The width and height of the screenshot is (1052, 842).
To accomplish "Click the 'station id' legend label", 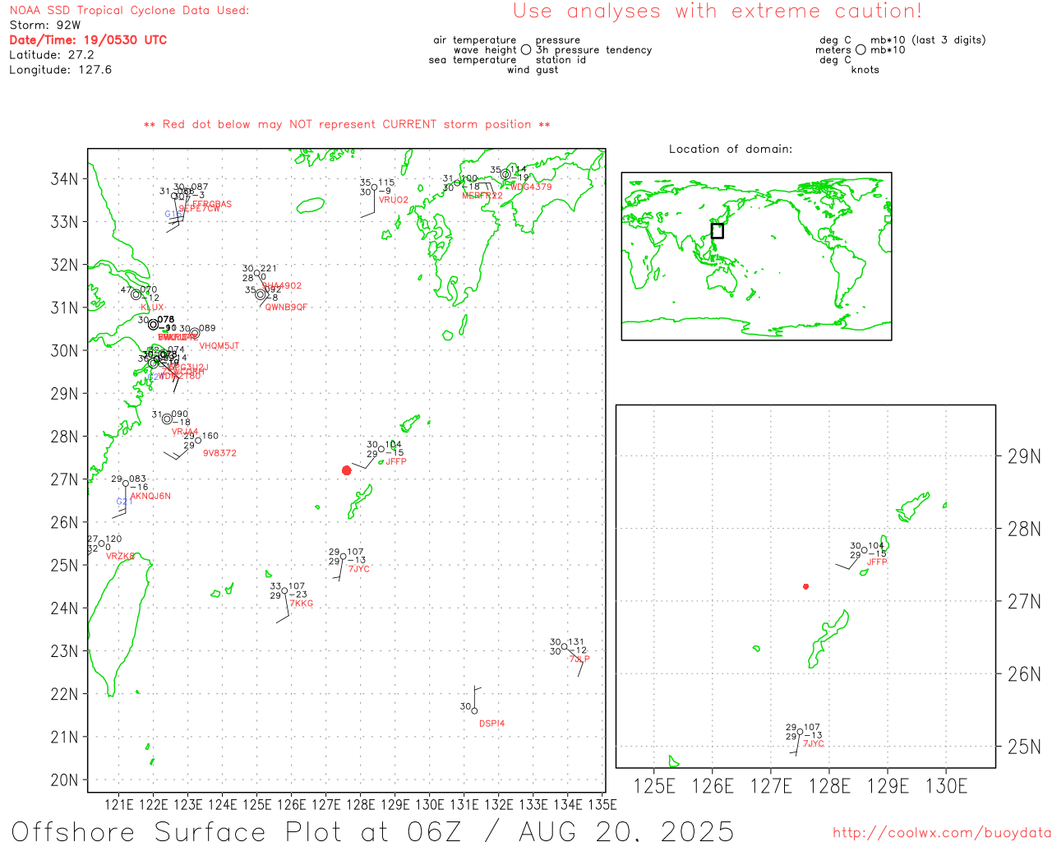I will point(561,60).
